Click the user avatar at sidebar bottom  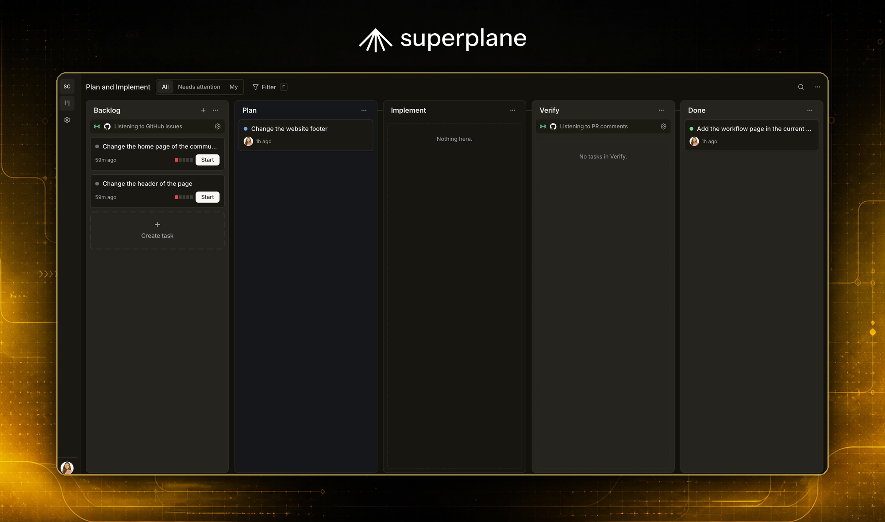[67, 468]
